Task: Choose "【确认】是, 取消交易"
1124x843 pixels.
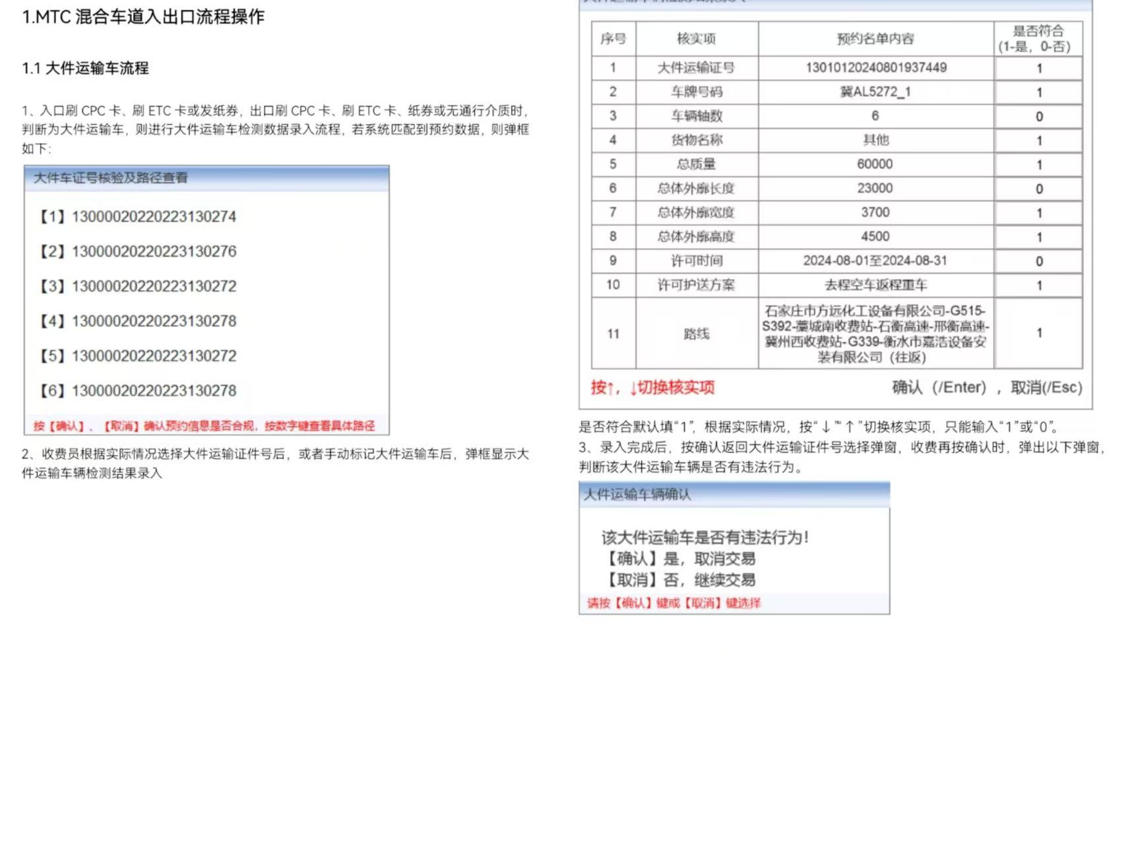Action: tap(679, 559)
